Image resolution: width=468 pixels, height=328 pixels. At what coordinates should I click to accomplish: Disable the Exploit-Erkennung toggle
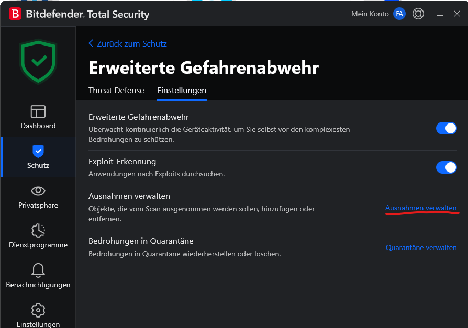tap(446, 167)
